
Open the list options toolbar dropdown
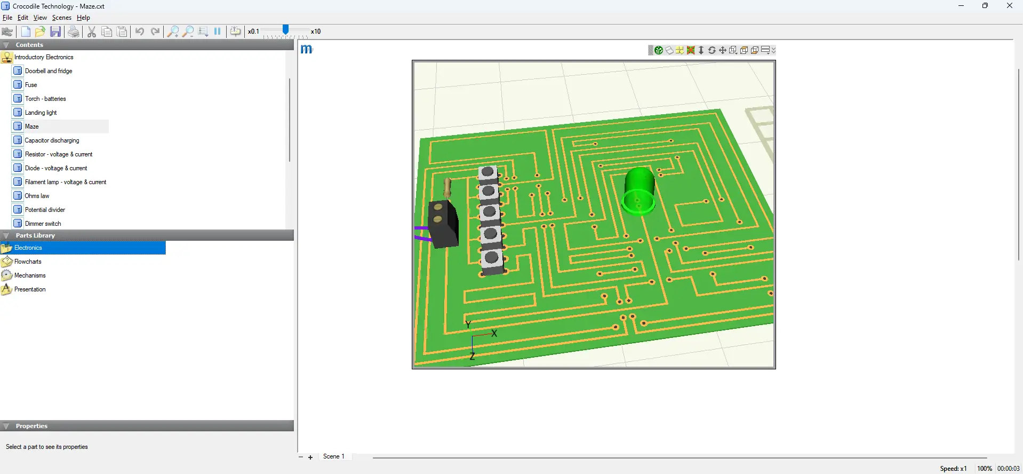point(203,31)
